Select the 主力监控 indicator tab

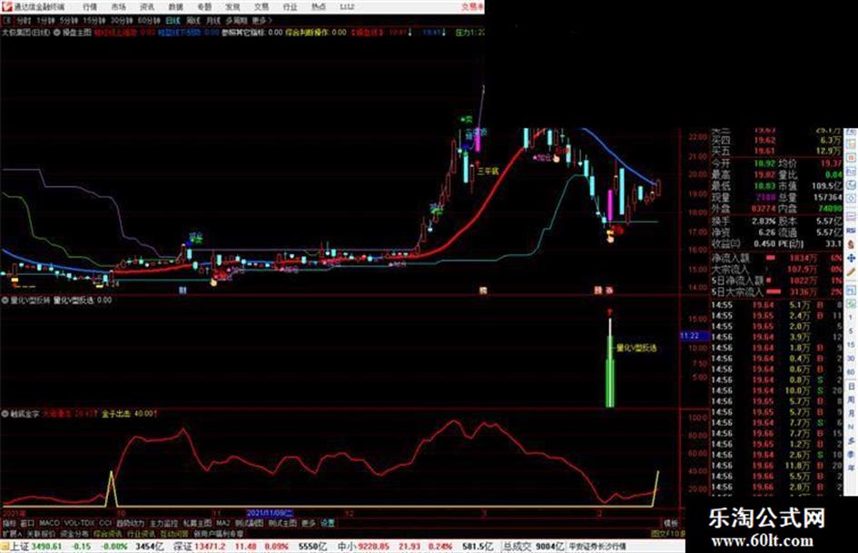[163, 523]
